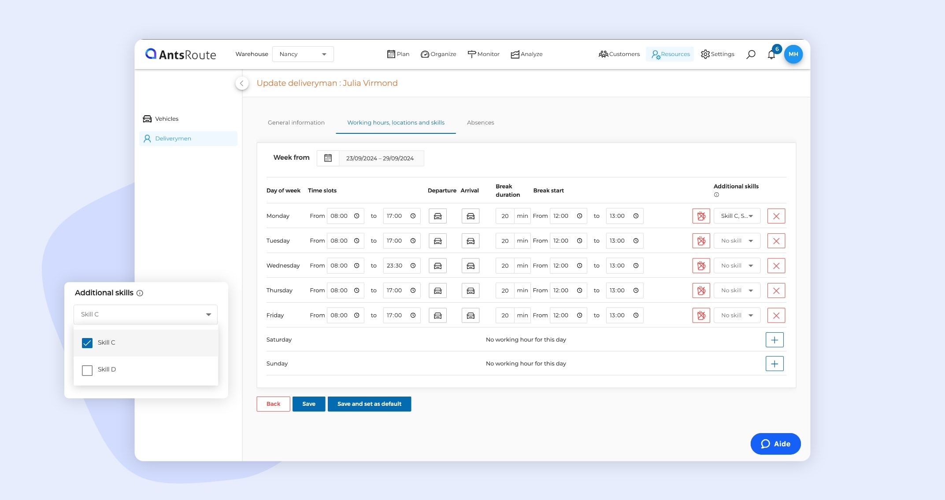Select Vehicles in the sidebar
Image resolution: width=945 pixels, height=500 pixels.
(x=167, y=119)
